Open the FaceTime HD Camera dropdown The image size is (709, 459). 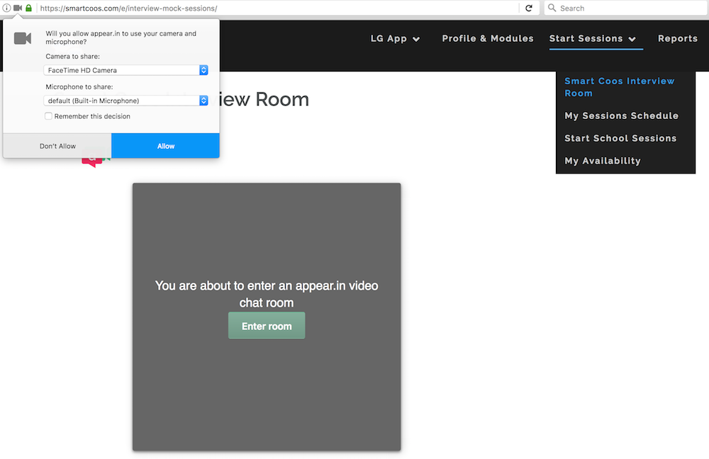[x=125, y=70]
